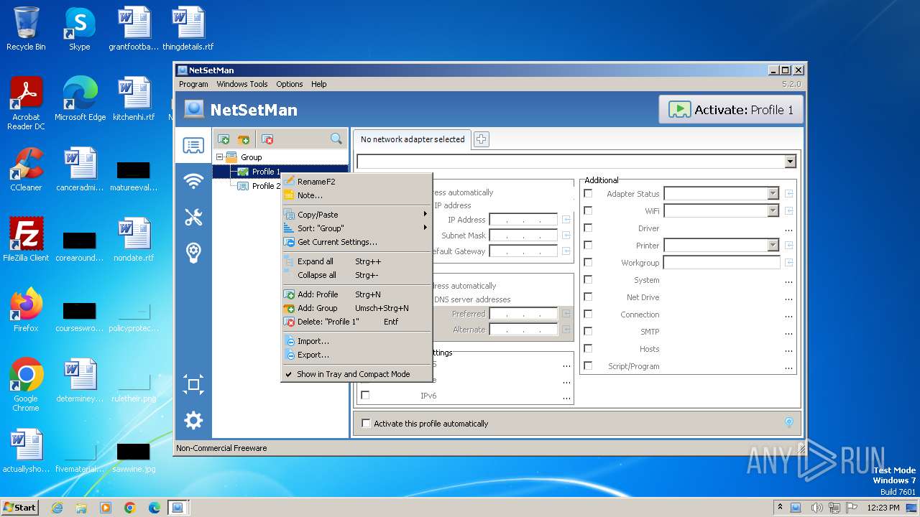Click the lightbulb hint icon near auto-activate
920x517 pixels.
click(788, 422)
